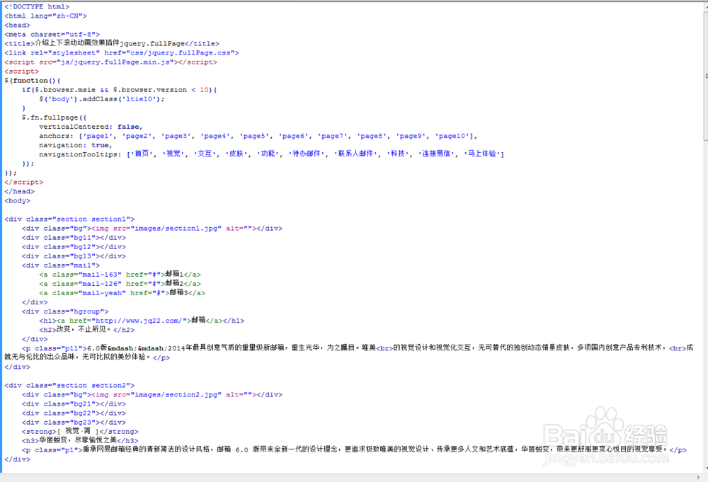
Task: Click the 'page1' anchor value
Action: tap(98, 136)
